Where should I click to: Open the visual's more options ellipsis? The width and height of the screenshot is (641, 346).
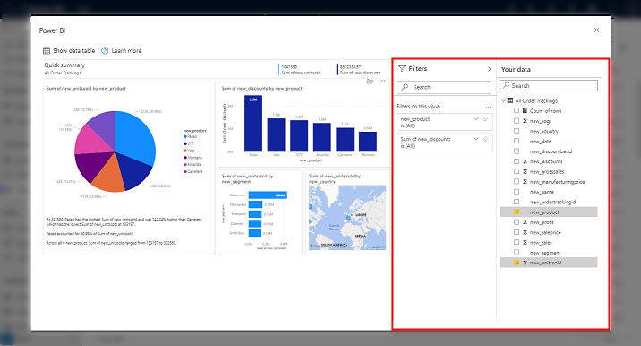click(x=382, y=81)
